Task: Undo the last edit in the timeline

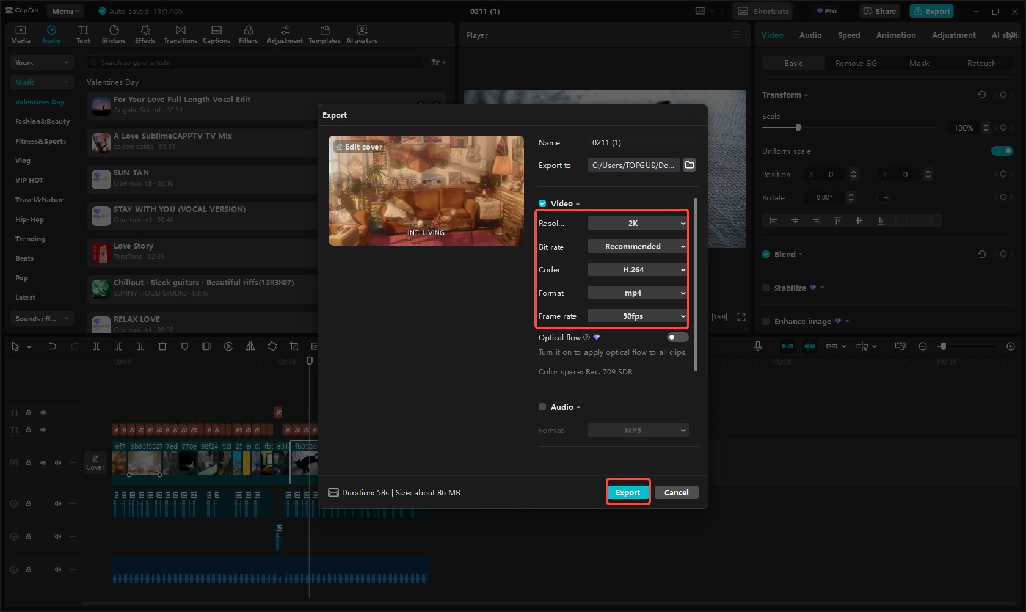Action: [53, 346]
